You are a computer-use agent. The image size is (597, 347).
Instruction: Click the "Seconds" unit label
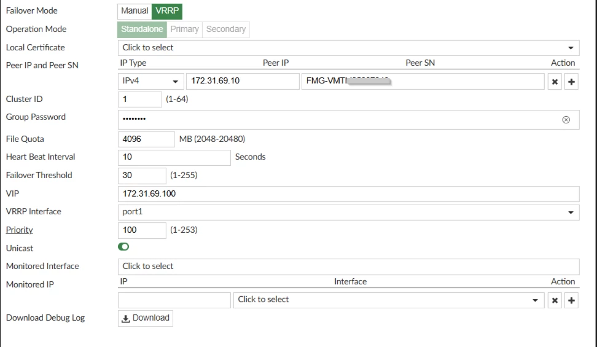(250, 157)
